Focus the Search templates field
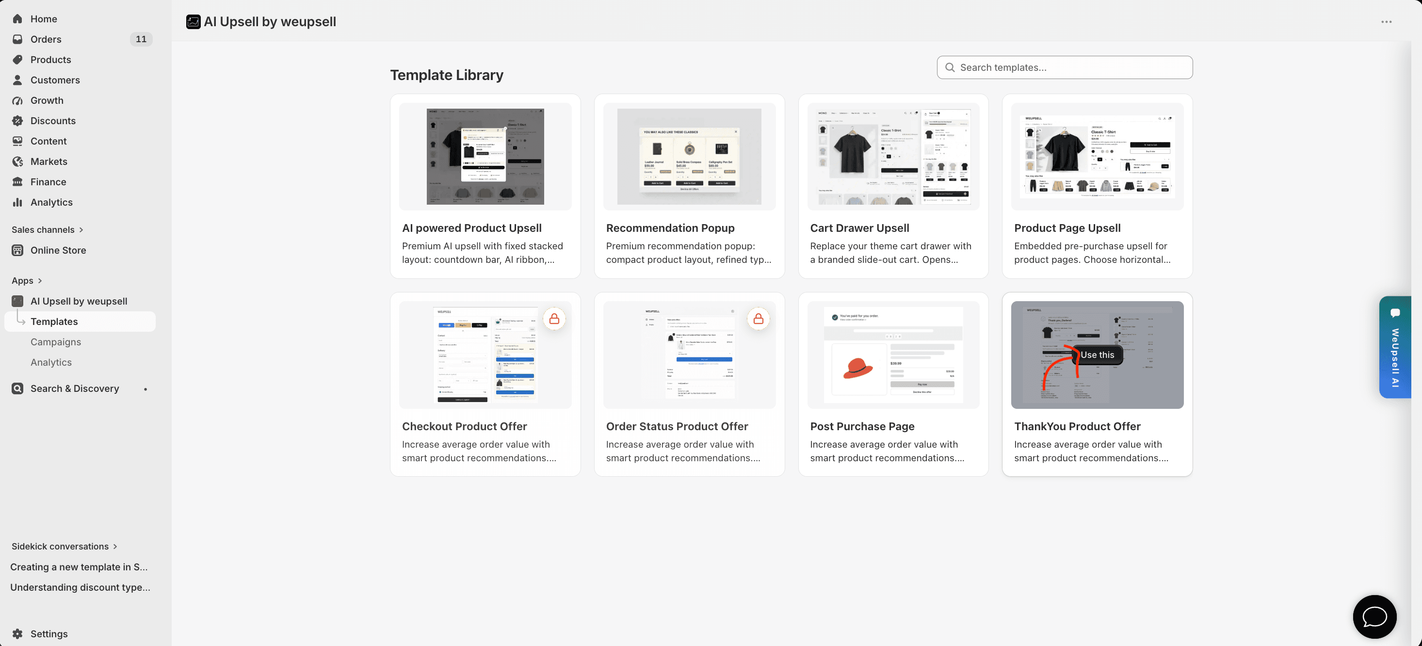 point(1064,67)
